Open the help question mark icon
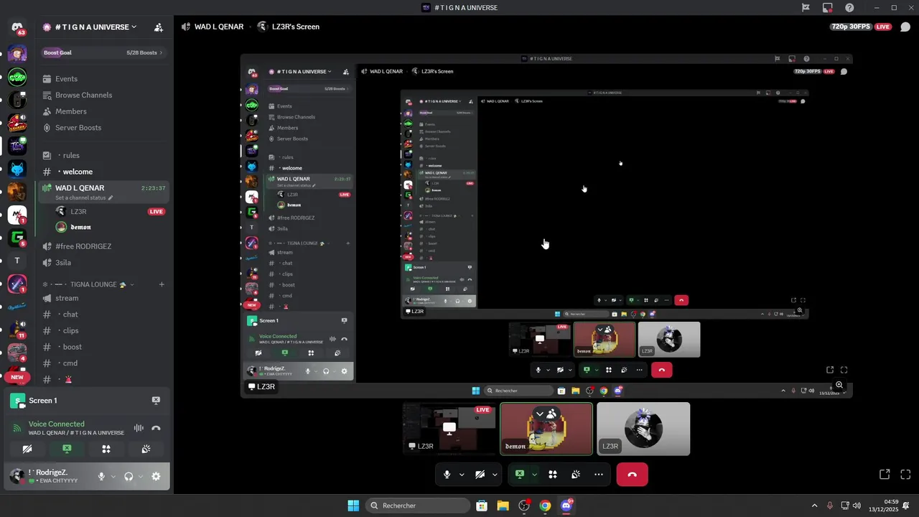Viewport: 919px width, 517px height. (x=849, y=7)
